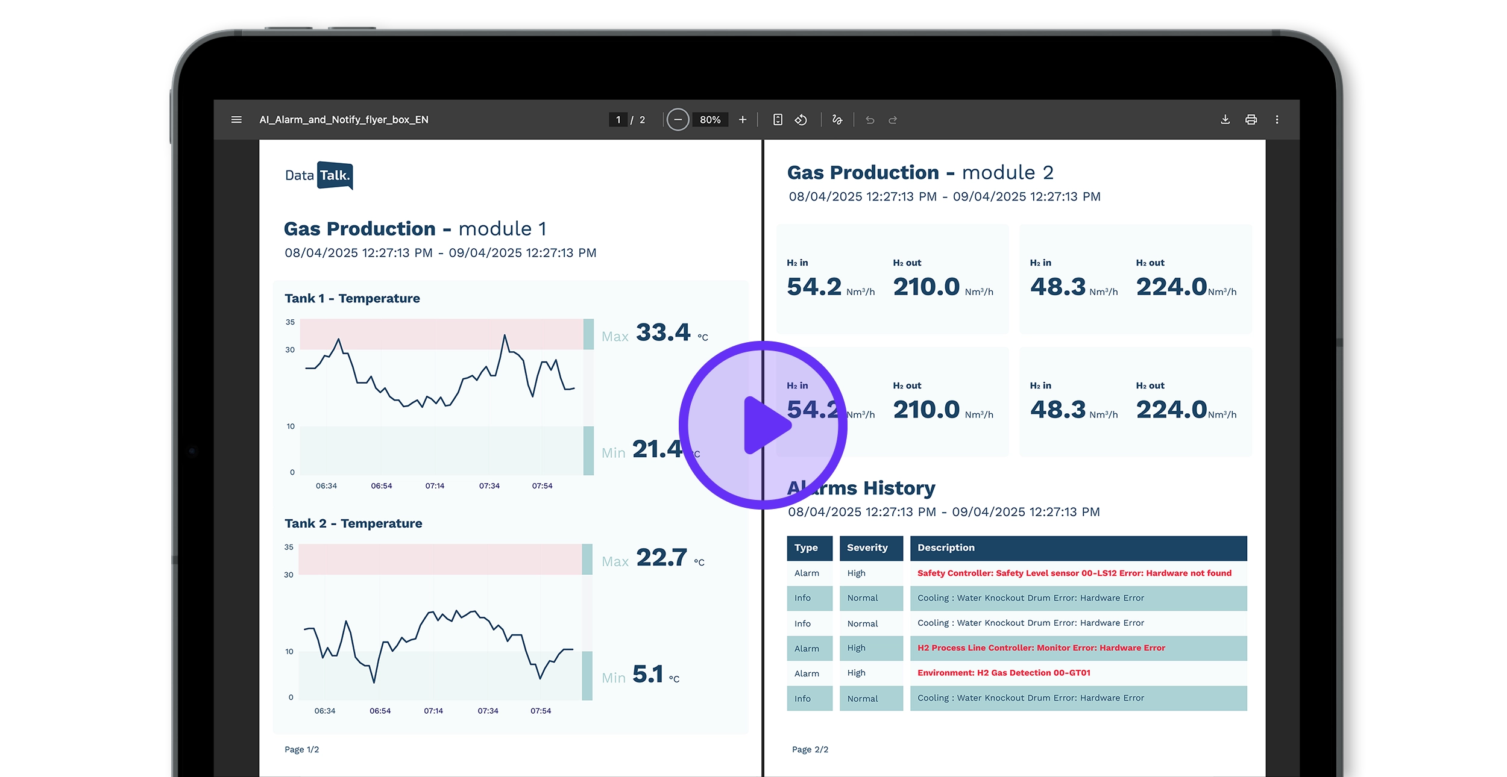
Task: Download the PDF file
Action: point(1225,120)
